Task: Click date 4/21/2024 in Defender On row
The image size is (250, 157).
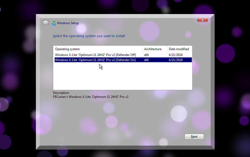Action: point(176,60)
